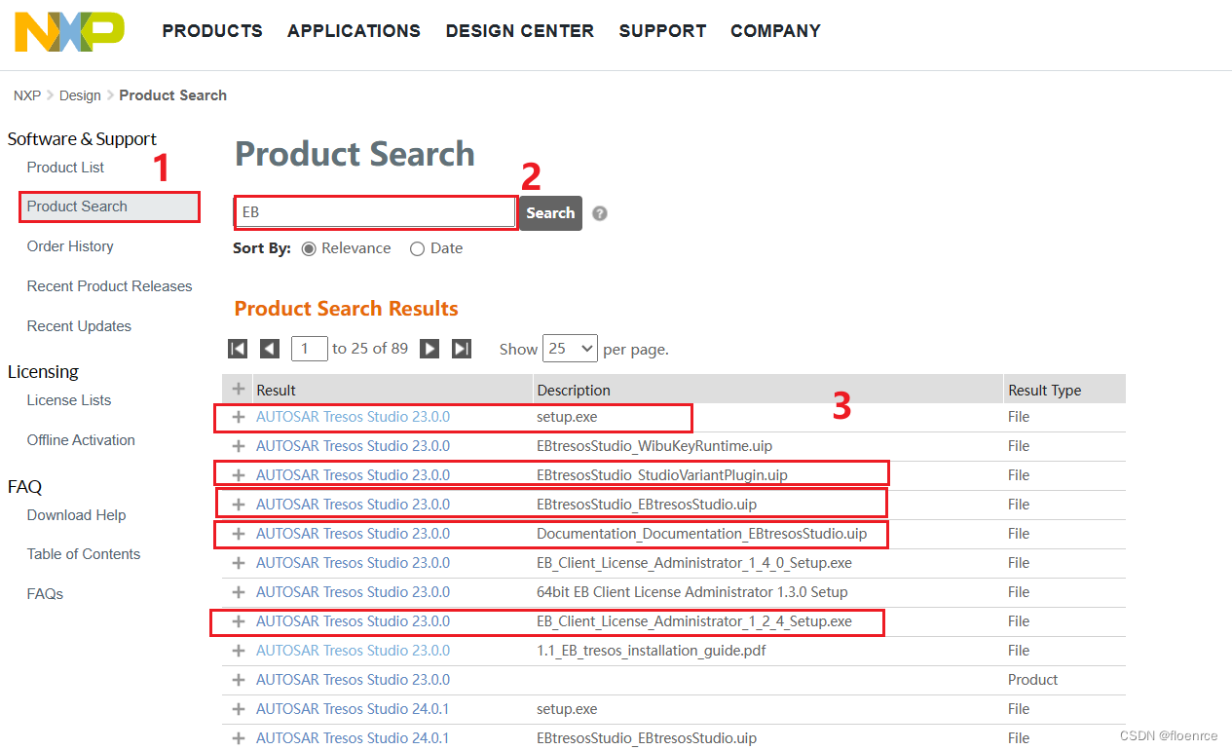Open License Lists link
The image size is (1232, 750).
pyautogui.click(x=69, y=400)
